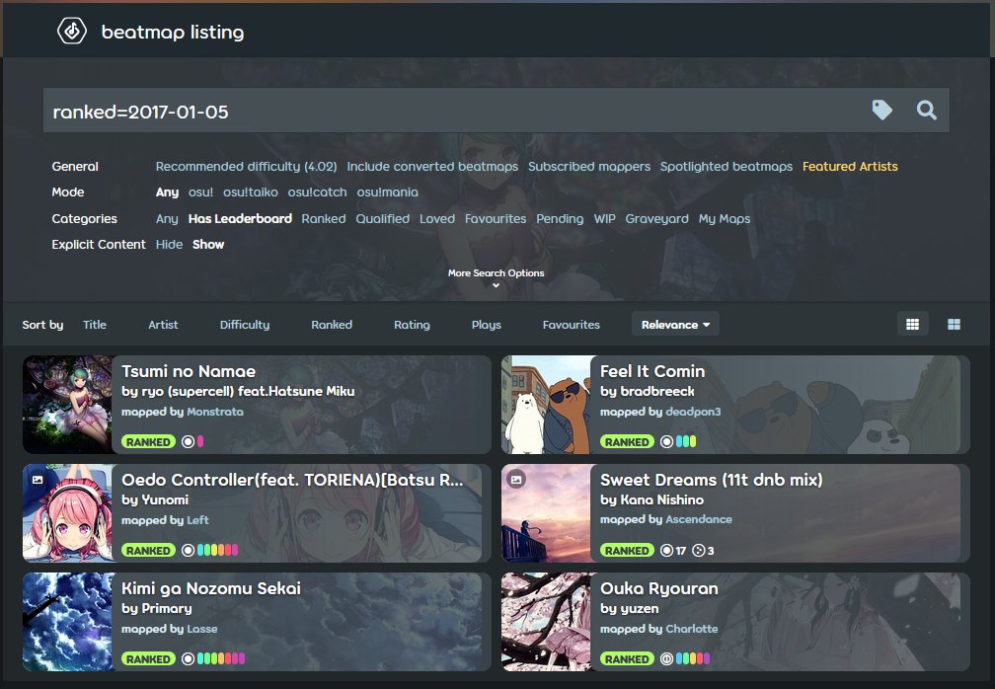Sort by Rating
This screenshot has height=689, width=995.
coord(412,324)
